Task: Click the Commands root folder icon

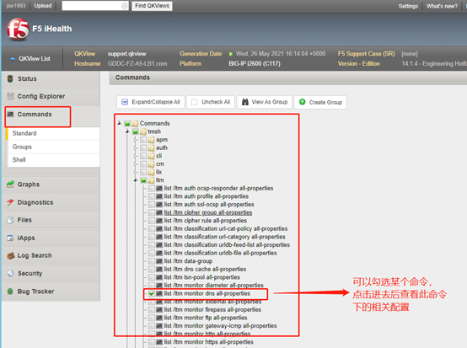Action: coord(135,123)
